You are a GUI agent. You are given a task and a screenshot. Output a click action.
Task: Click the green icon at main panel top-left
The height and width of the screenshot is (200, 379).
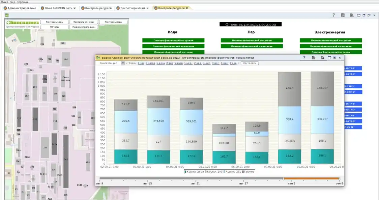[7, 15]
